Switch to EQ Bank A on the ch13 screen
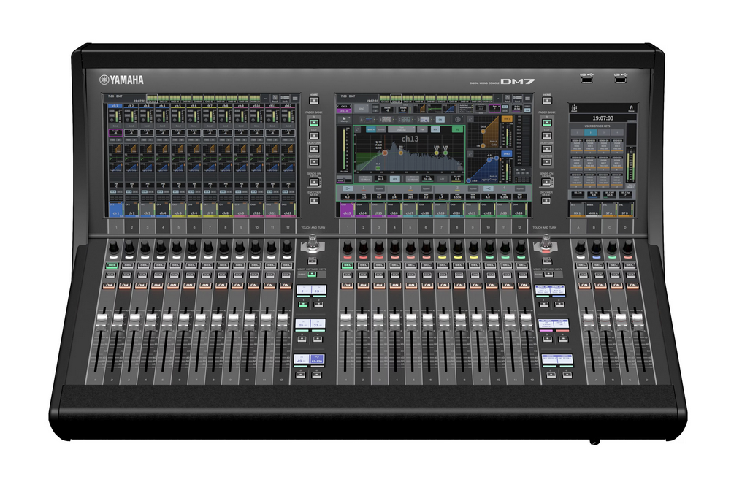Screen dimensions: 742x501 [x=371, y=129]
